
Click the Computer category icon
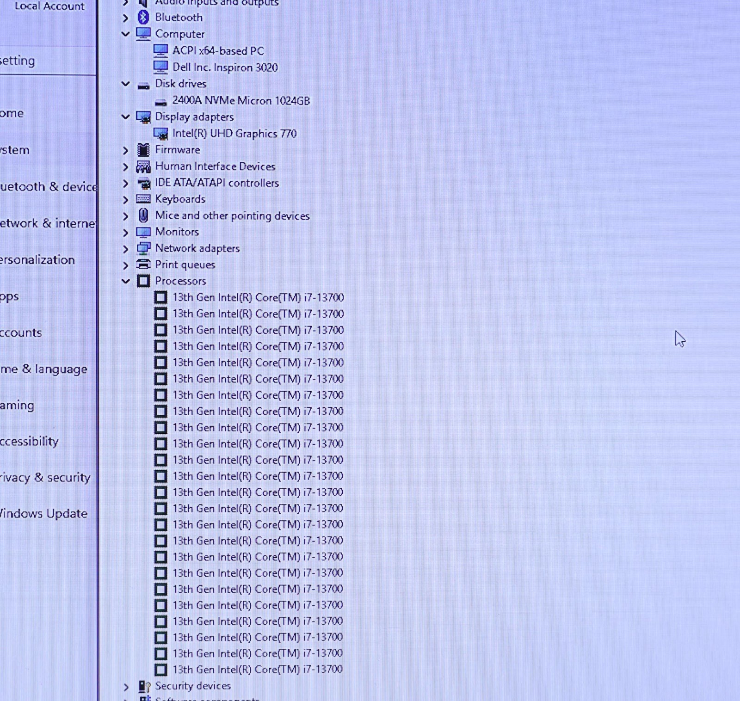(143, 34)
